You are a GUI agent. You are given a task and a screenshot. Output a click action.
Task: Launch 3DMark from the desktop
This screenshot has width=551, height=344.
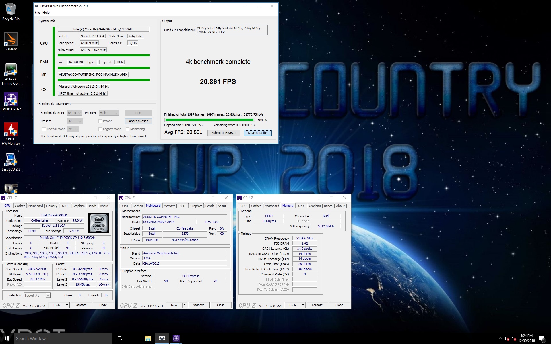coord(11,41)
